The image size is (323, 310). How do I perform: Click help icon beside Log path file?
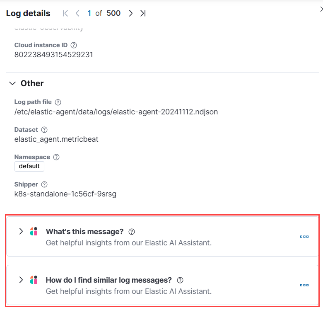click(58, 102)
